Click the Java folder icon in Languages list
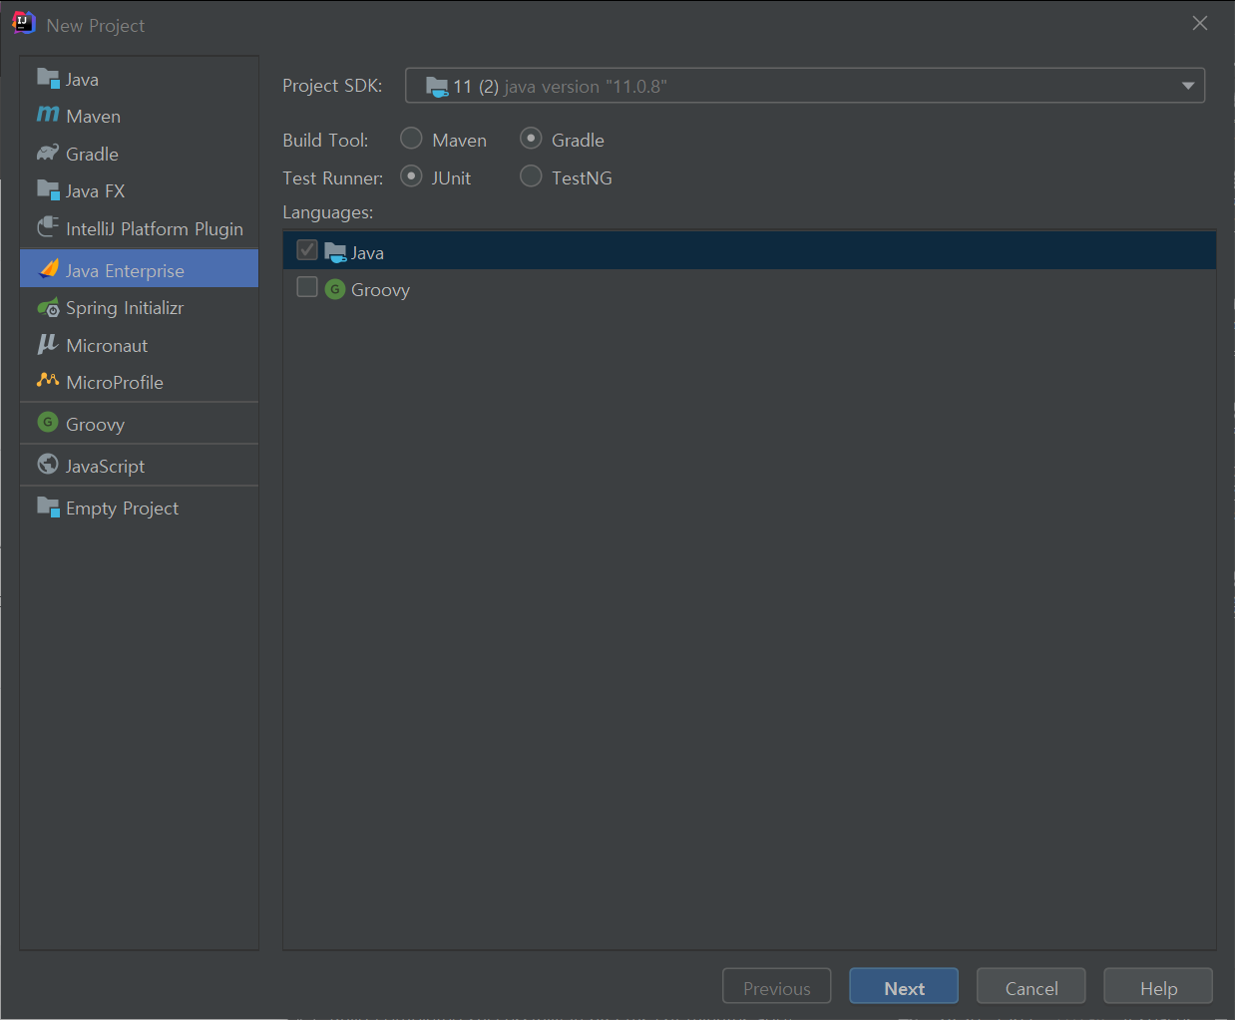Image resolution: width=1235 pixels, height=1020 pixels. (x=335, y=252)
